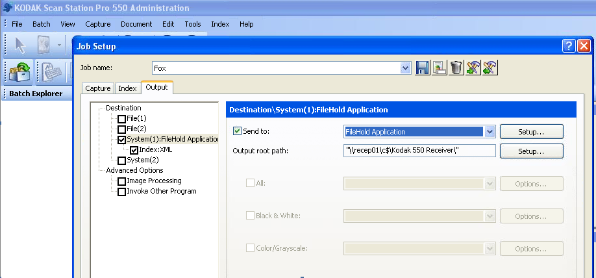Open the Tools menu
Image resolution: width=596 pixels, height=278 pixels.
(193, 24)
